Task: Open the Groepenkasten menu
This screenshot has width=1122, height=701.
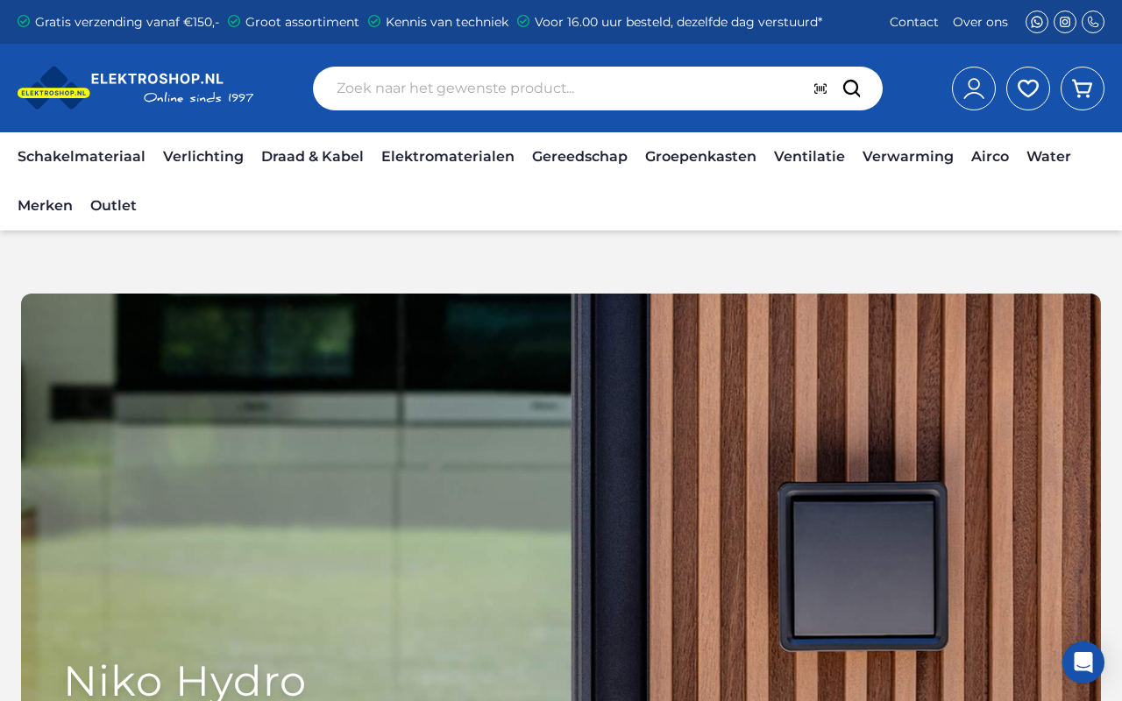Action: (700, 157)
